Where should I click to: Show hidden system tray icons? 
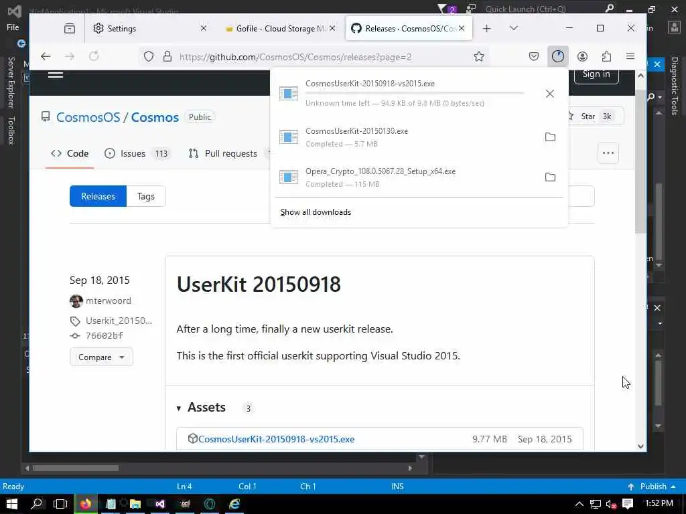click(579, 504)
